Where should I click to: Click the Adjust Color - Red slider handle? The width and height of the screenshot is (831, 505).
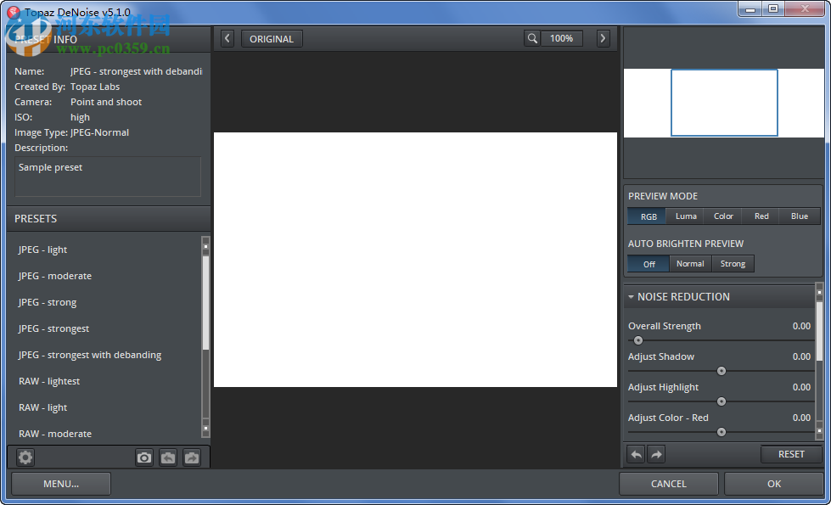point(722,432)
